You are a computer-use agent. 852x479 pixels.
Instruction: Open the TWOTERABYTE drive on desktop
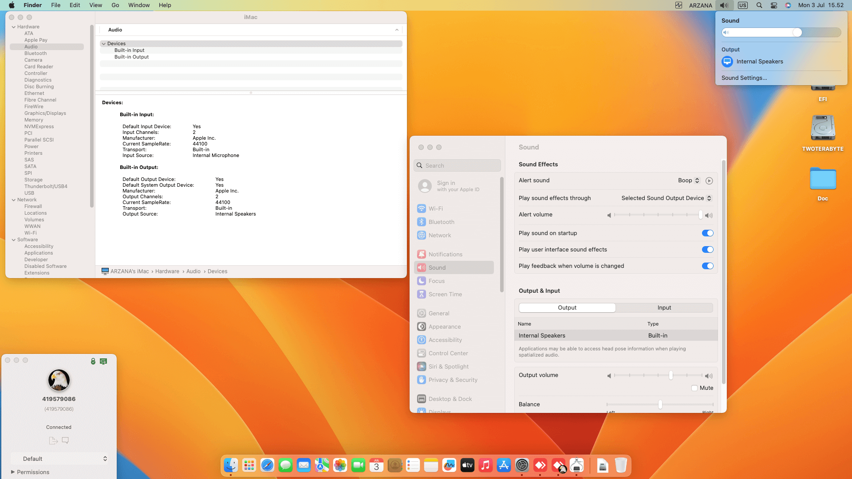point(823,129)
